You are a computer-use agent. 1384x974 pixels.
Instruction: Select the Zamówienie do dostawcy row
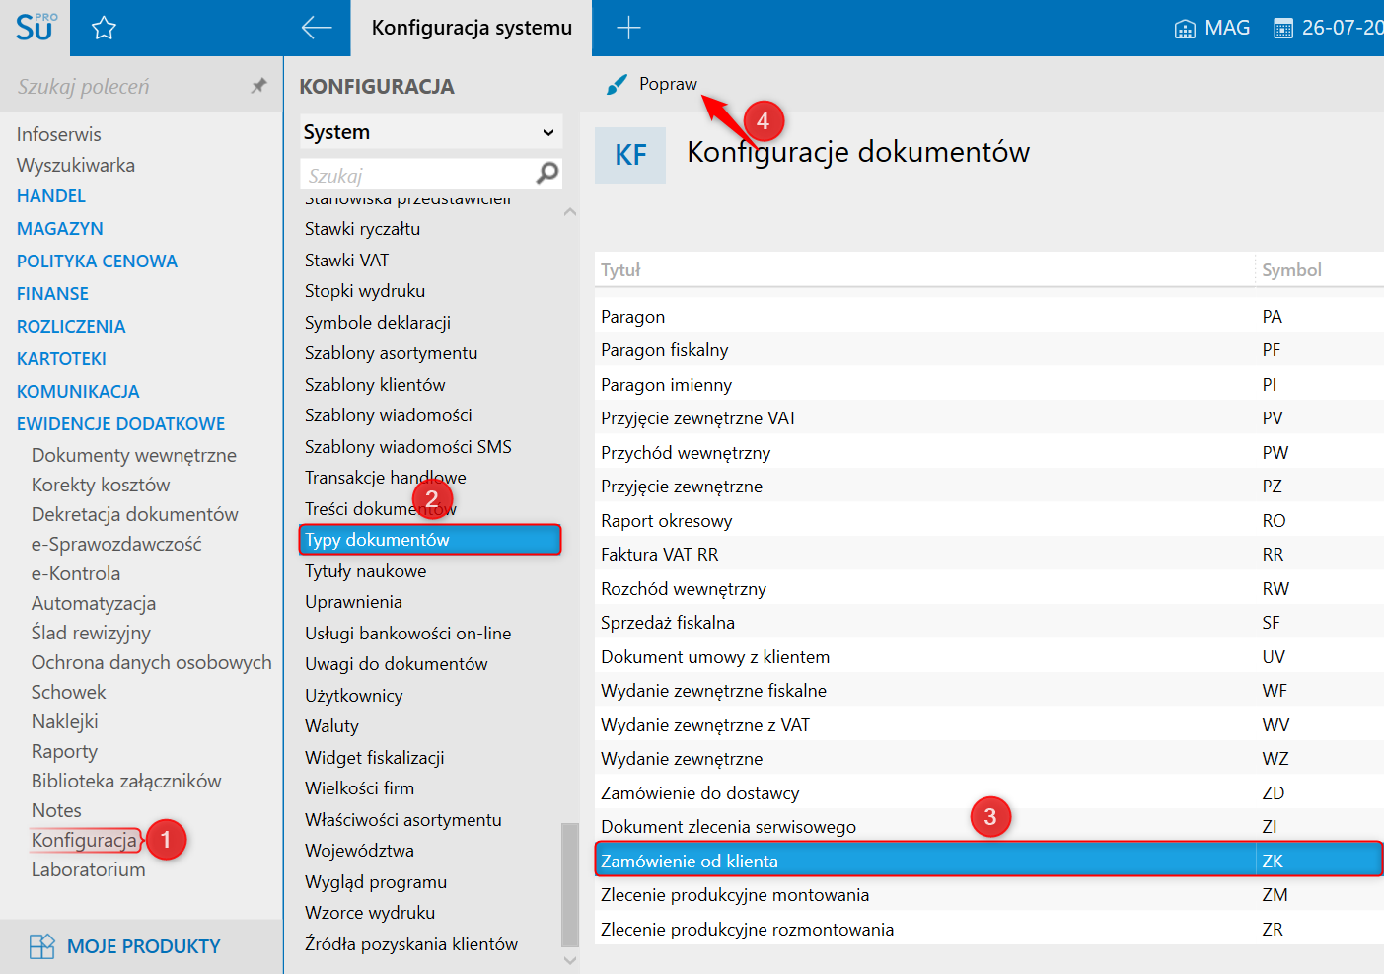pyautogui.click(x=988, y=793)
